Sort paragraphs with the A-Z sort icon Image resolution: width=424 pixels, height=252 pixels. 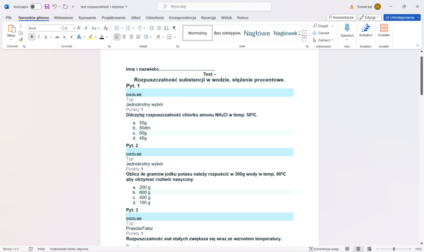coord(166,28)
